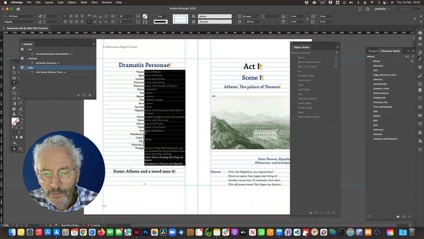Select Dramatis Personae story in Articles
Screen dimensions: 424x239
[x=47, y=63]
